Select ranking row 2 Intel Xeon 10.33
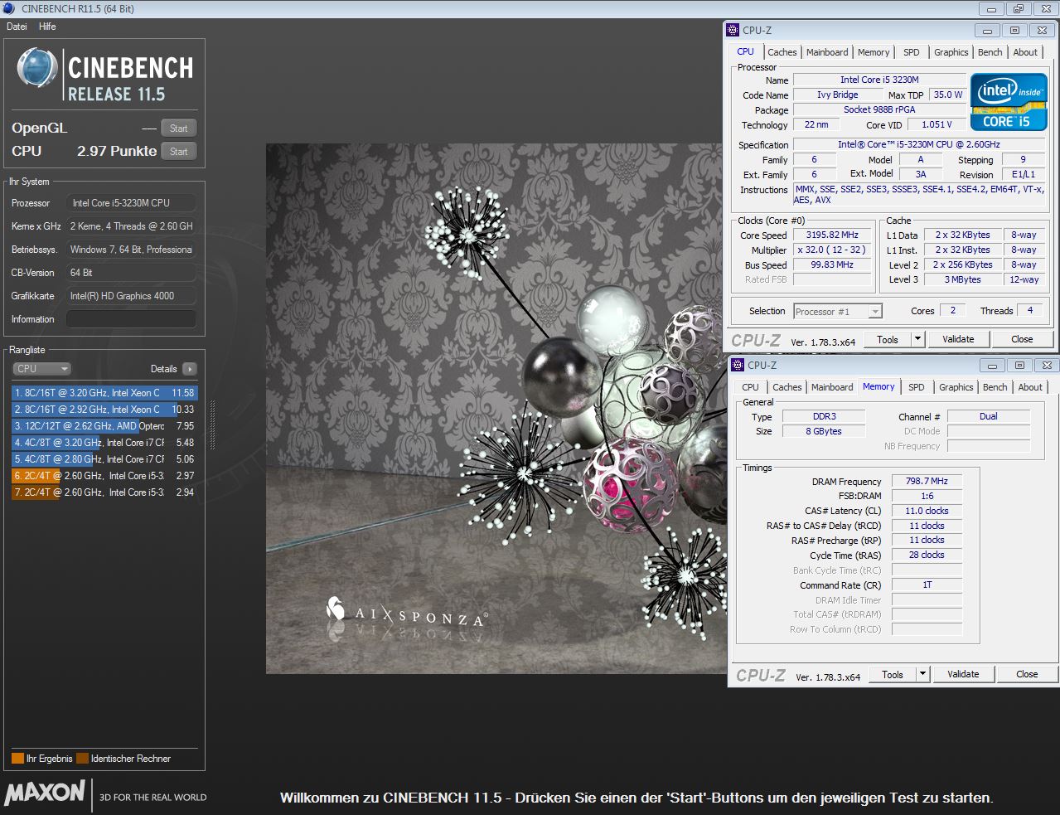The width and height of the screenshot is (1060, 815). 104,410
